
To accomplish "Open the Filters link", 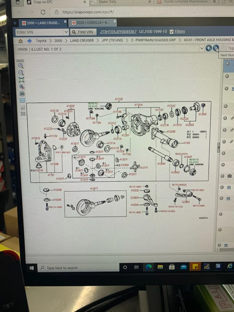I will click(180, 31).
